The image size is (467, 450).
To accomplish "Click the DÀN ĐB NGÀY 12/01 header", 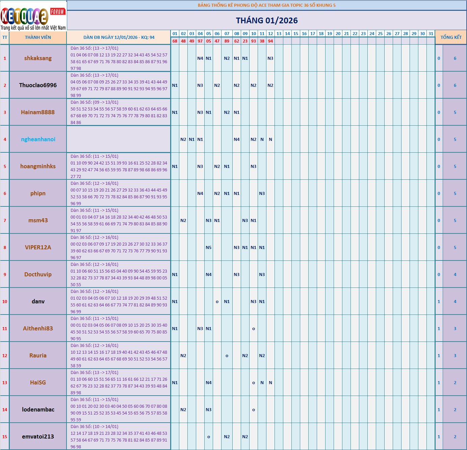I will point(119,37).
